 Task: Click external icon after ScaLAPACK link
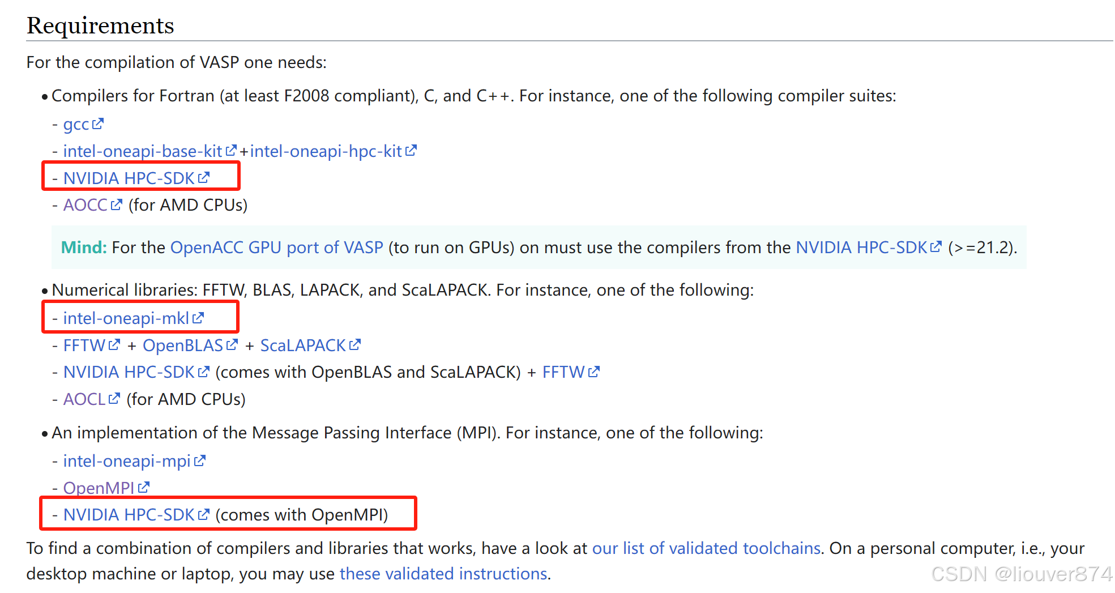coord(355,345)
